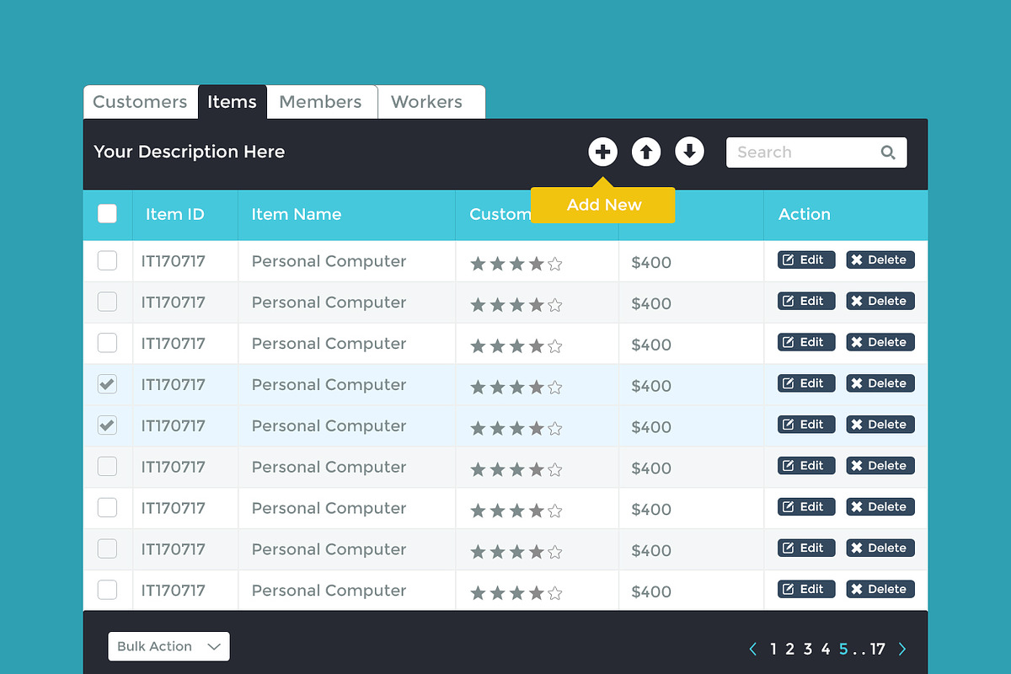The height and width of the screenshot is (674, 1011).
Task: Open the Bulk Action dropdown
Action: 168,646
